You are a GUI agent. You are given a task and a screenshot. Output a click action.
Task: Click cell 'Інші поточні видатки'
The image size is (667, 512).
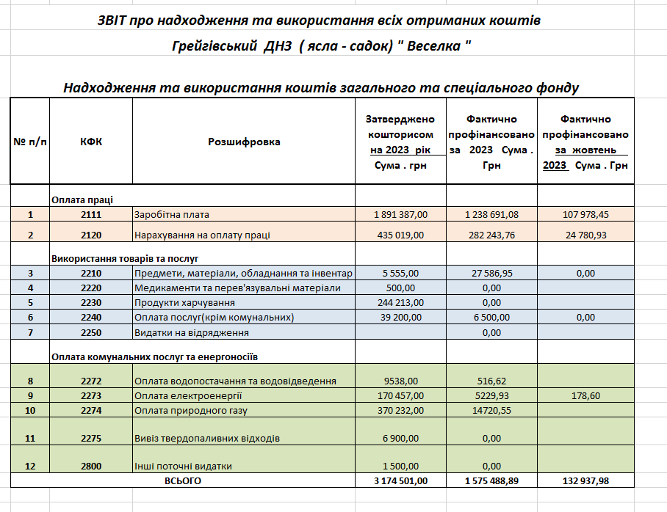click(x=244, y=459)
